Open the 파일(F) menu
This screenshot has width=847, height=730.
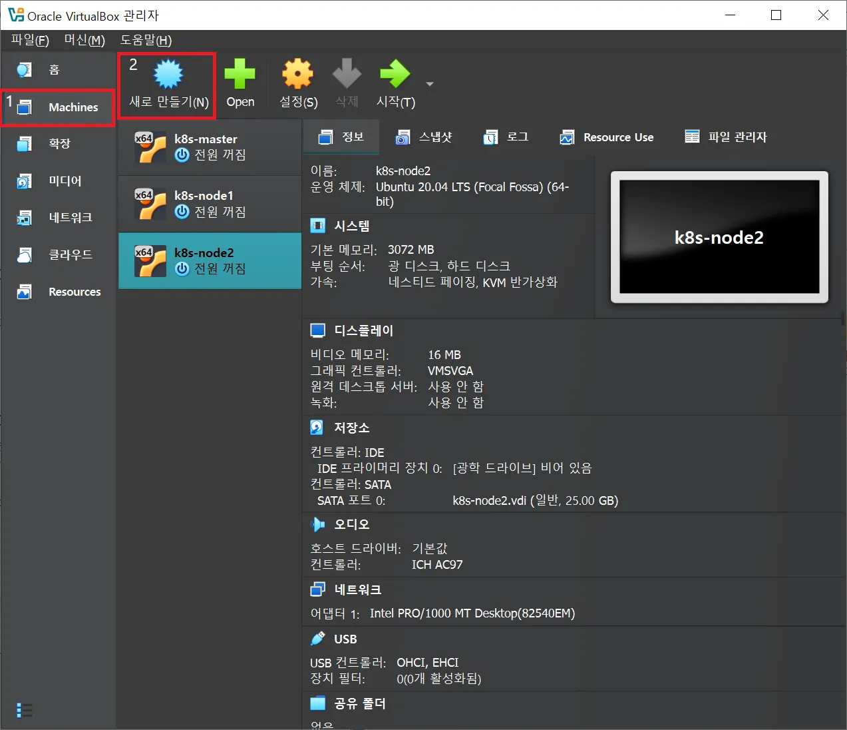[x=30, y=40]
